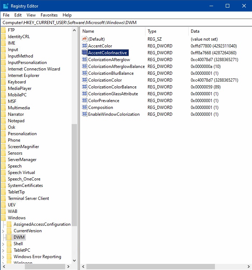The image size is (252, 270).
Task: Click the data 0xffd77800 (4292311040)
Action: pos(214,46)
